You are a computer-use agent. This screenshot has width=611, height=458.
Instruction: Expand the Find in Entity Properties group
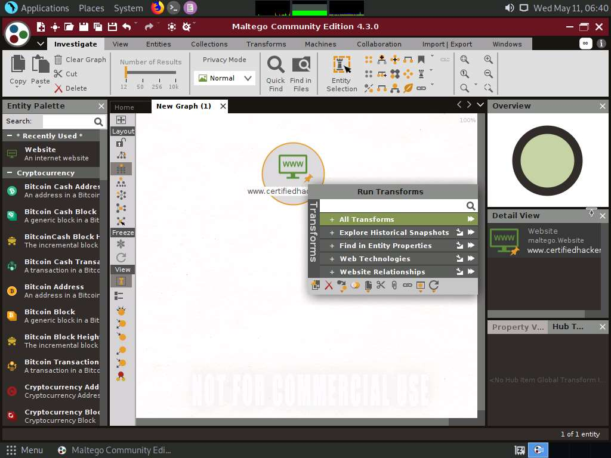coord(332,246)
